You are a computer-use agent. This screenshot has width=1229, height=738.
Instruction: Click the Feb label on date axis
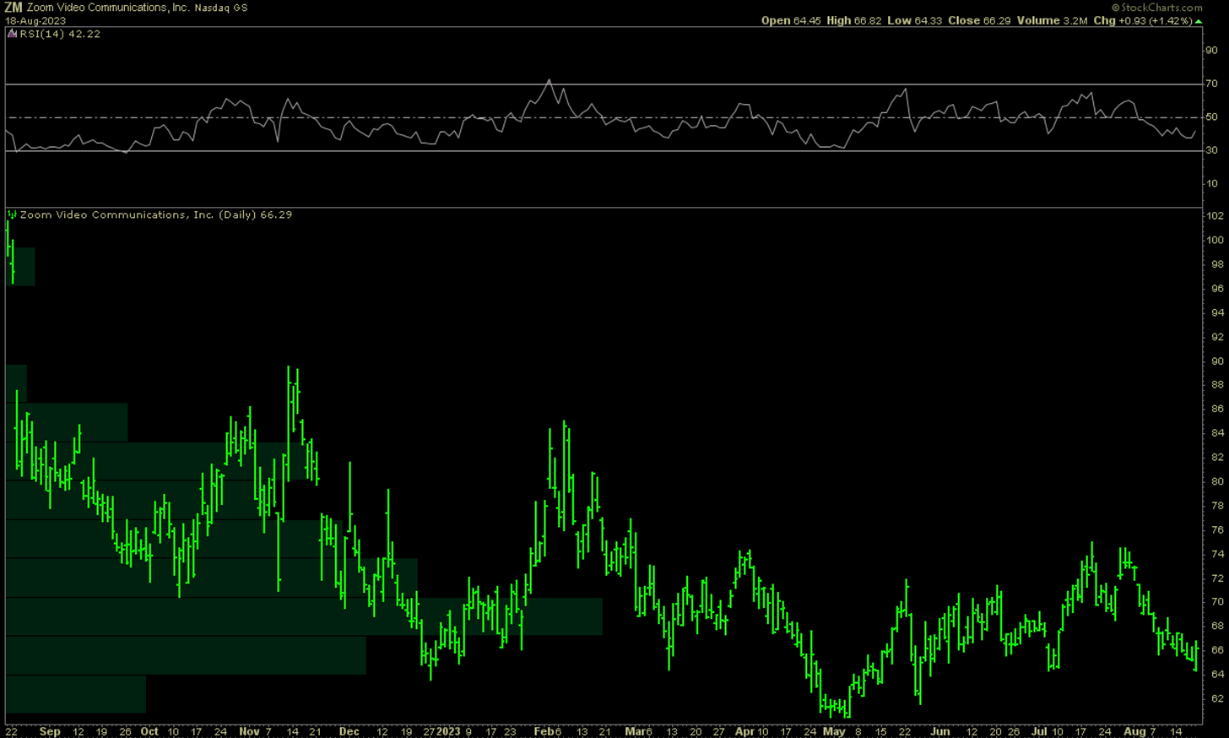[544, 731]
